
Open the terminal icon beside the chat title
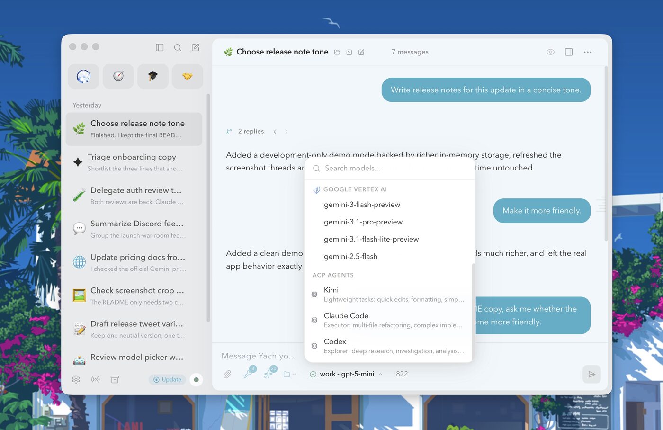pos(349,52)
